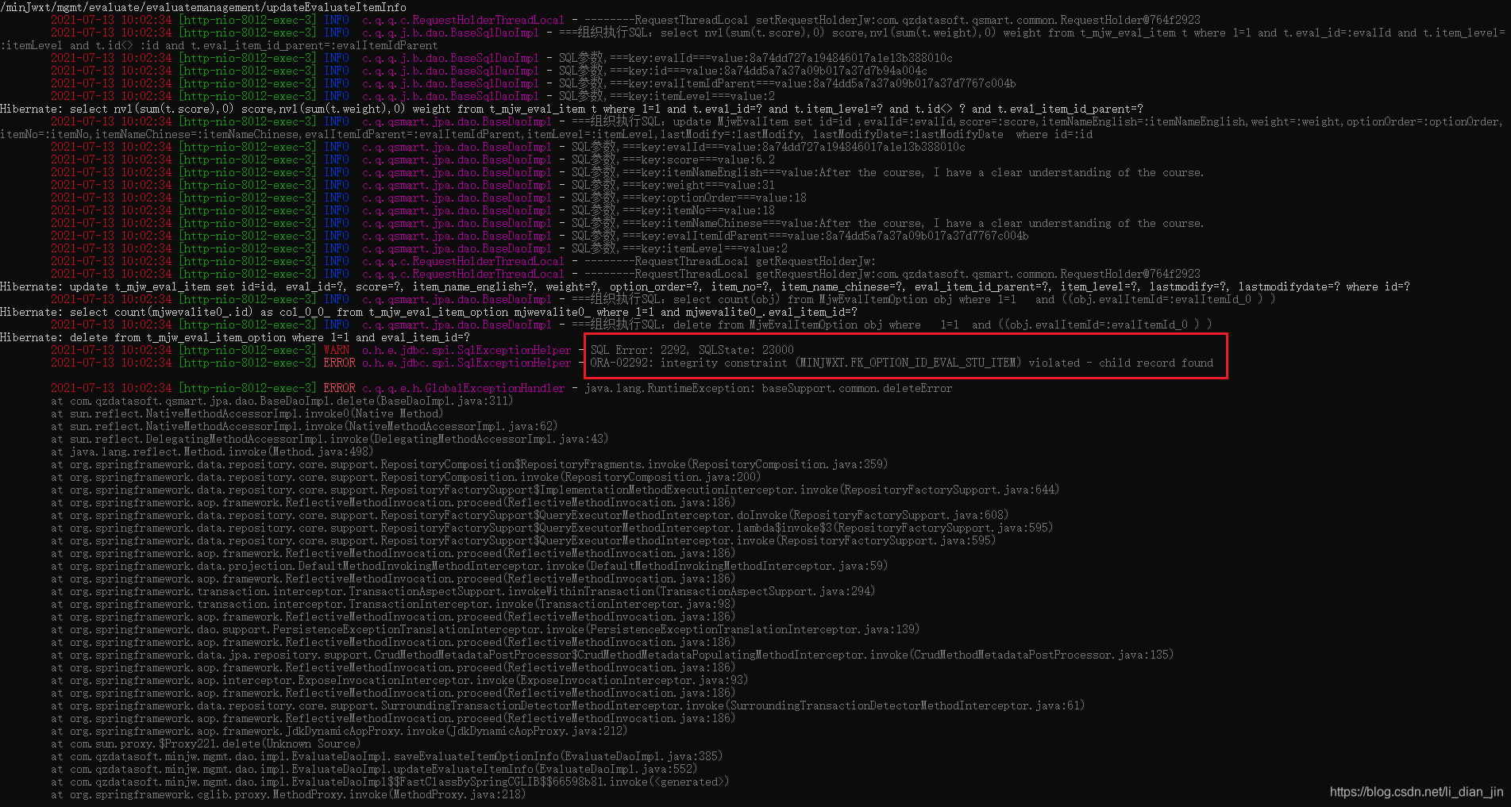Viewport: 1511px width, 807px height.
Task: Click 'saveEvaluateItemOptionInfo(EvaluateDaoImpl.java:385)' stack frame
Action: [387, 756]
